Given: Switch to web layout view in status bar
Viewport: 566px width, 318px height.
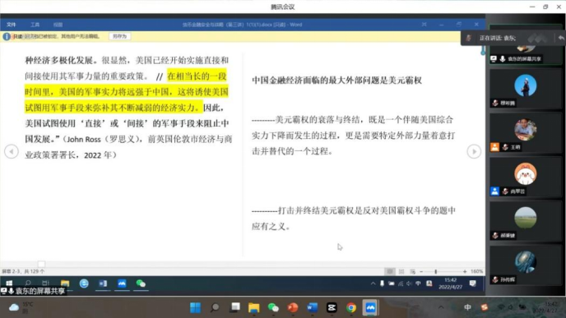Looking at the screenshot, I should [x=413, y=271].
